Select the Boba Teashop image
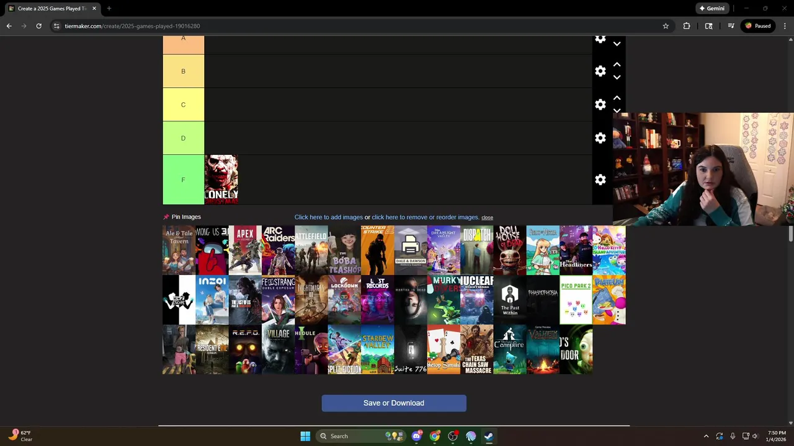 344,250
